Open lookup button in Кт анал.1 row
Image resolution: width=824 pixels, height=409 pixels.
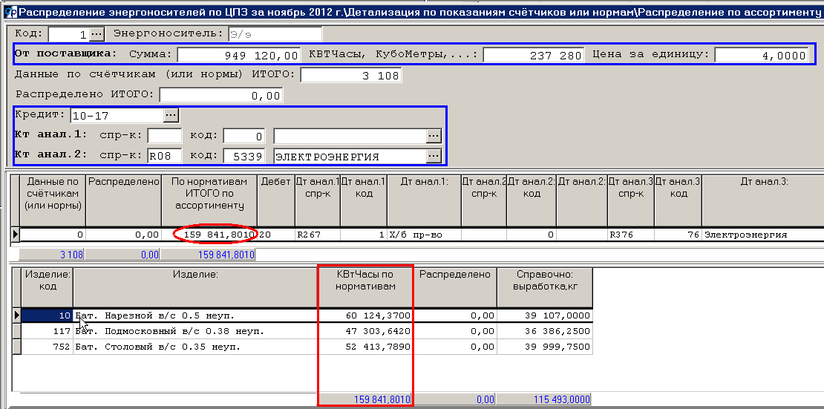point(434,136)
